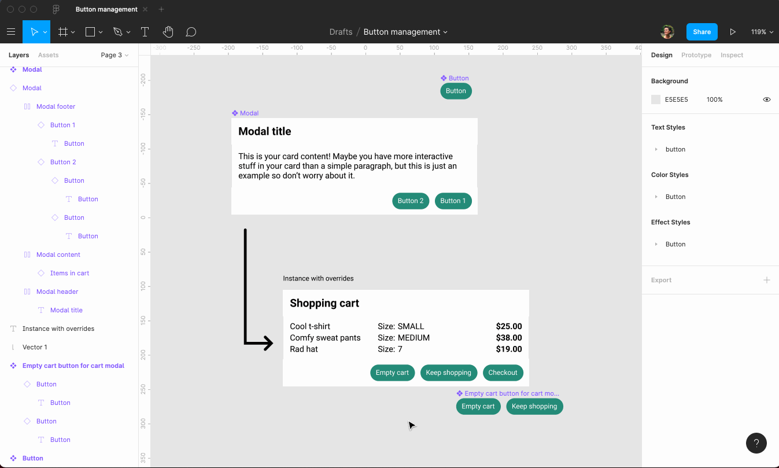
Task: Switch to the Prototype tab
Action: point(696,55)
